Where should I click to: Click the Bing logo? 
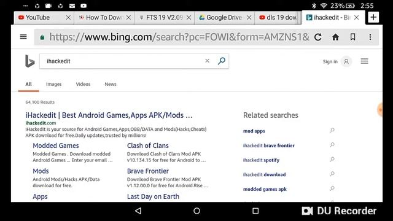pos(29,61)
